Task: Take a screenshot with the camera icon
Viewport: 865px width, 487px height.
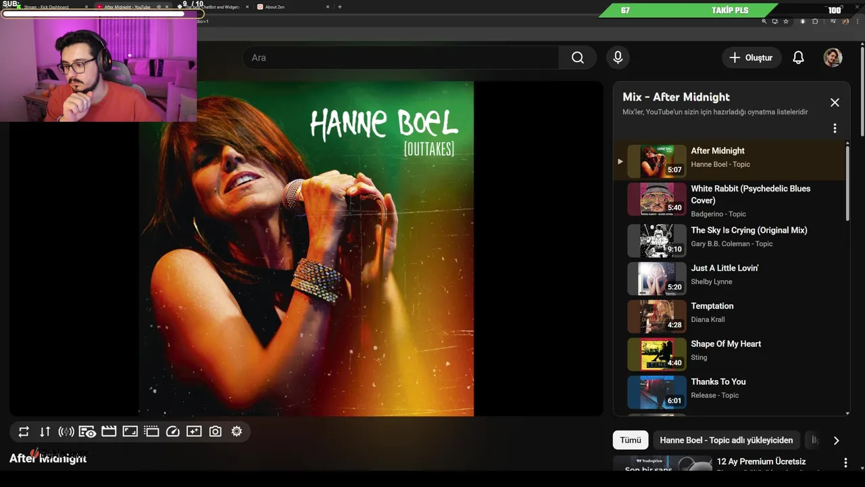Action: click(216, 432)
